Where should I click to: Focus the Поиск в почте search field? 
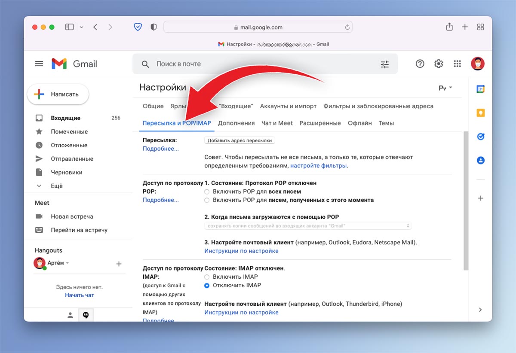coord(264,64)
